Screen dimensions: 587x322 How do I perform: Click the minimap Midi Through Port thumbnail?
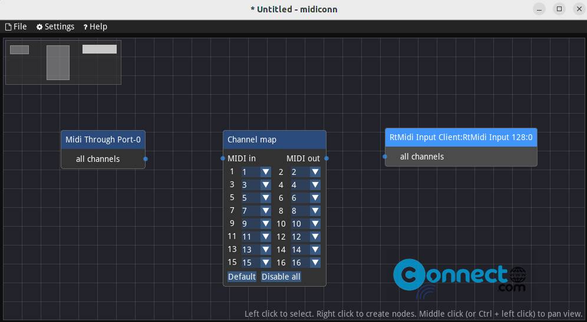click(19, 49)
